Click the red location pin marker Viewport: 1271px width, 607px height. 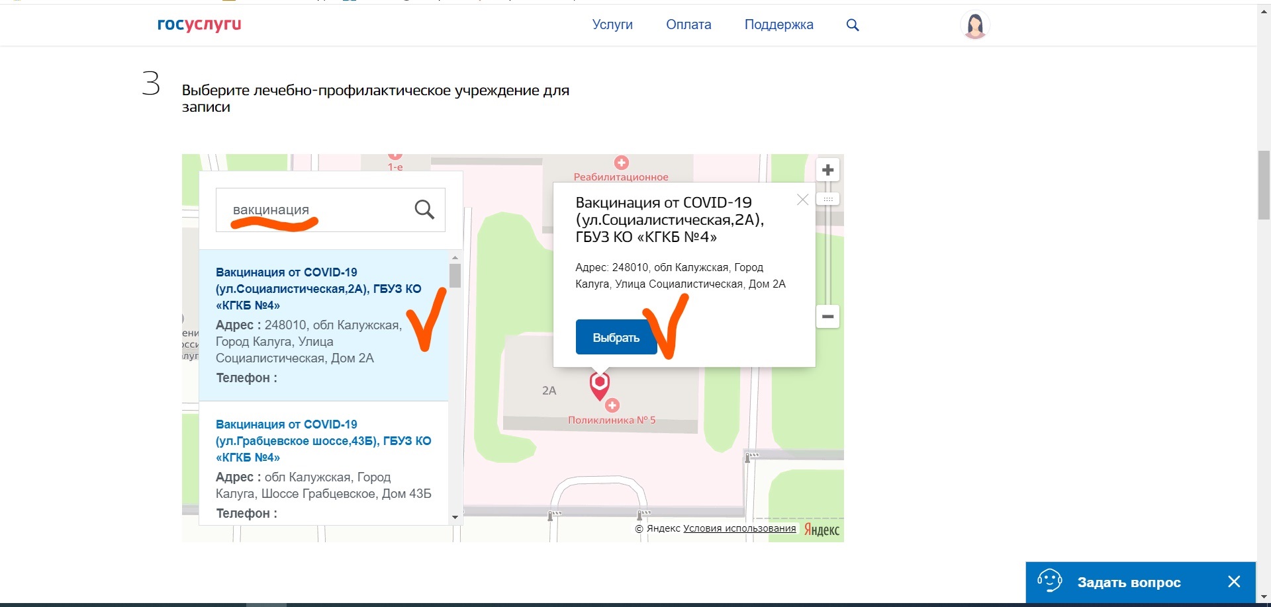point(600,384)
